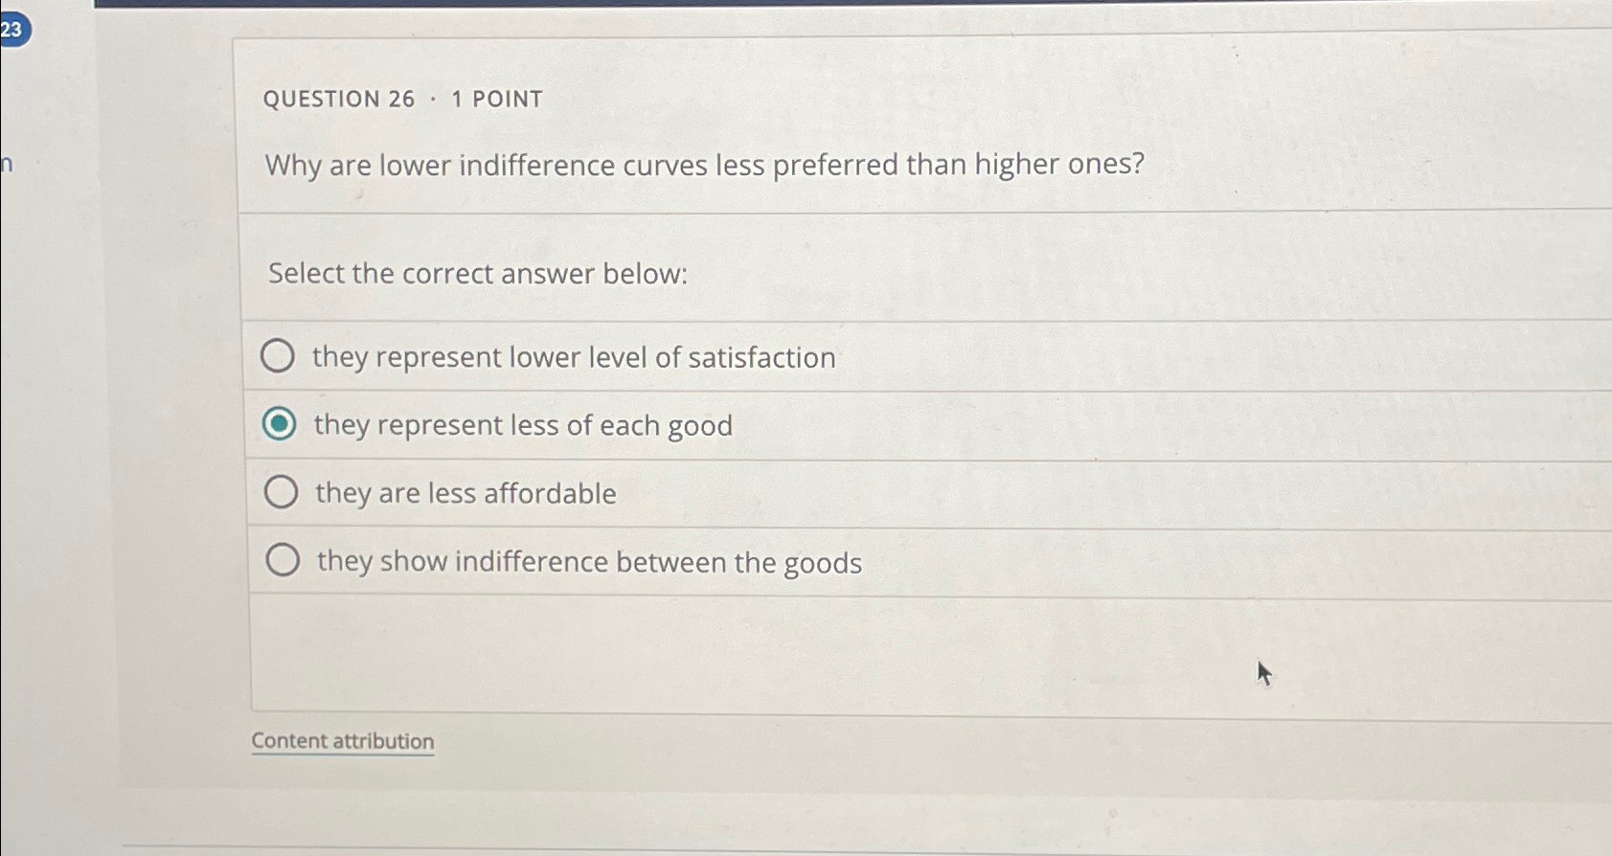Click the QUESTION 26 heading

point(338,99)
